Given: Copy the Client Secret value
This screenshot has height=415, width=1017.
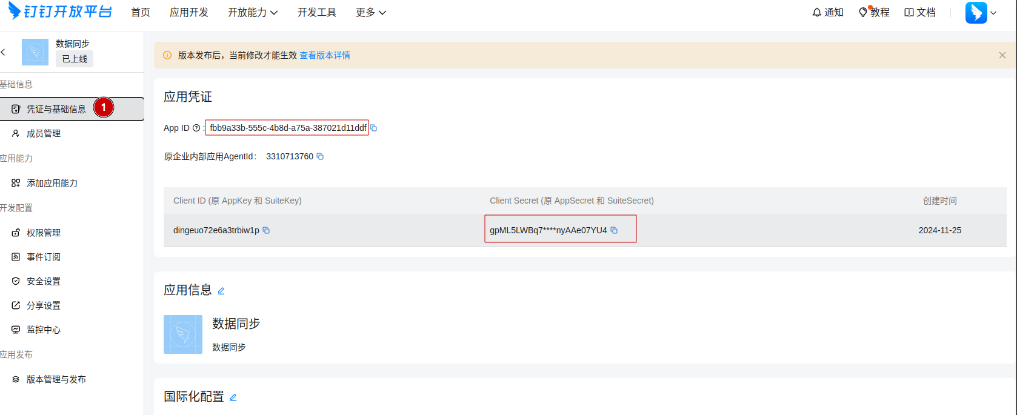Looking at the screenshot, I should click(614, 230).
